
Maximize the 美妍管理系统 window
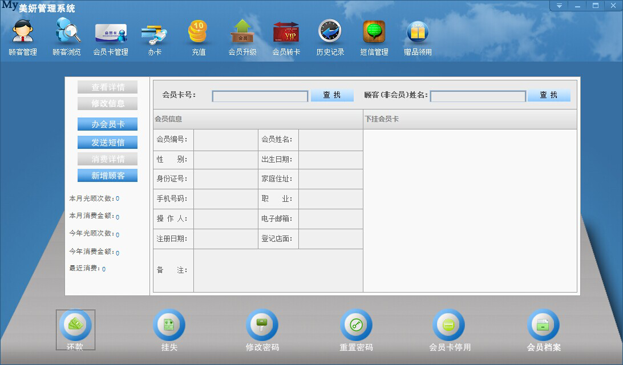click(x=596, y=6)
